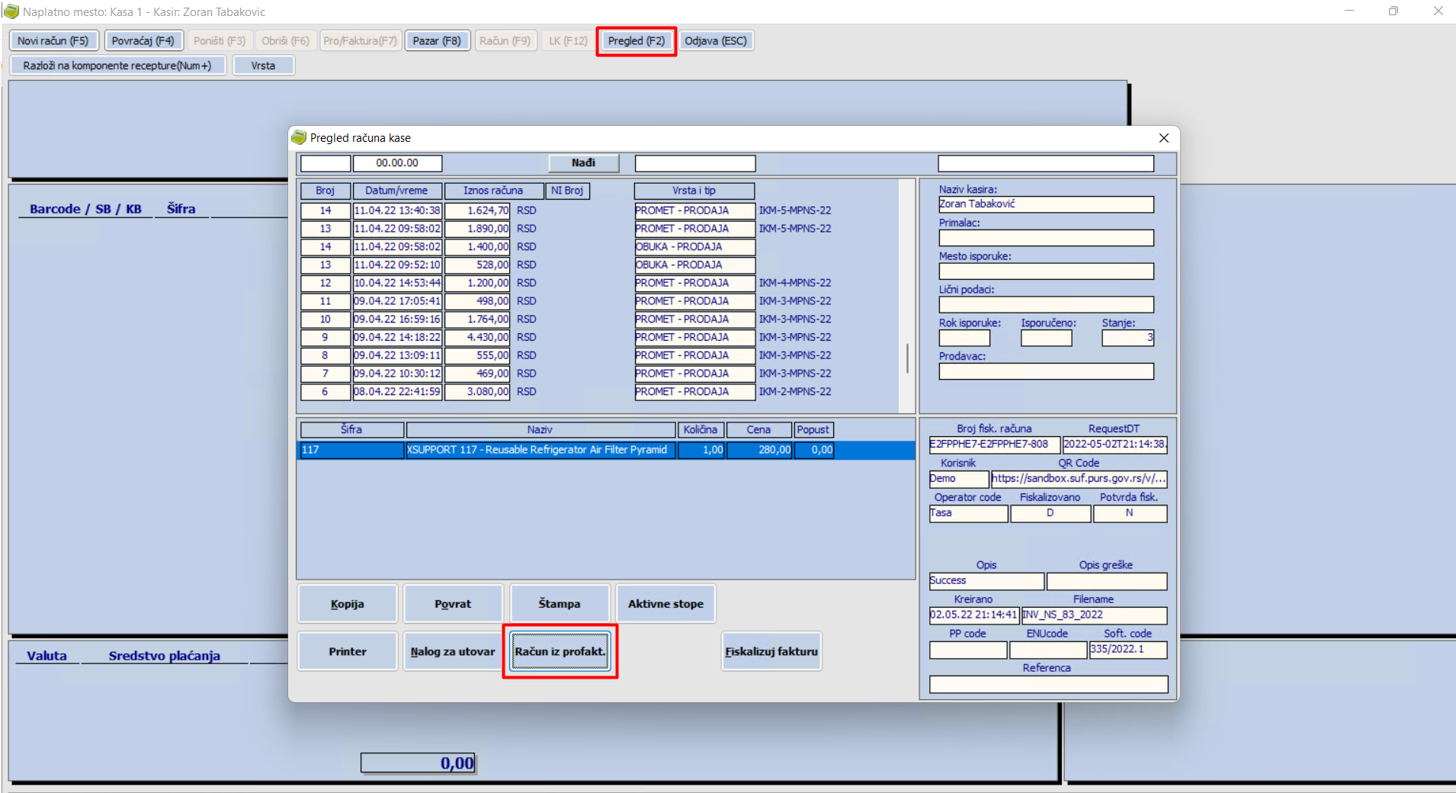Click the QR Code URL field
The width and height of the screenshot is (1456, 793).
pos(1079,479)
